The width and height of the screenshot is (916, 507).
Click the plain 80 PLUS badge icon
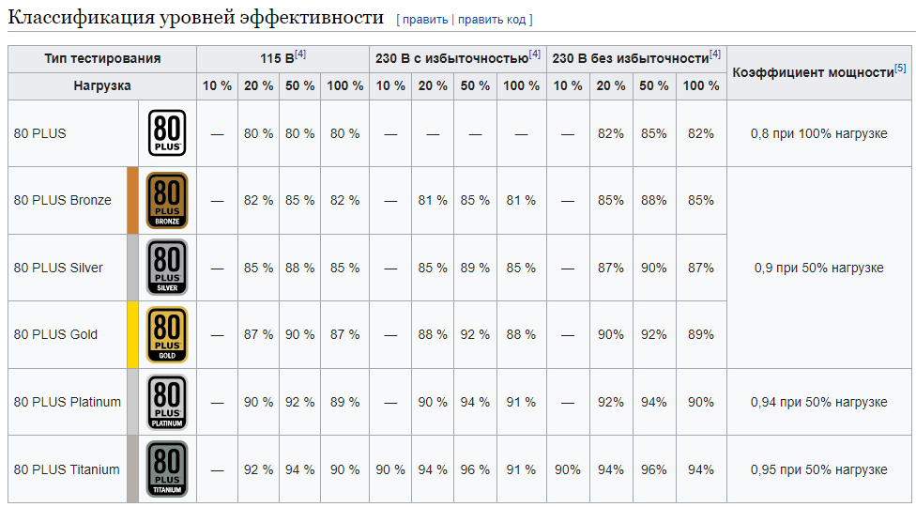pos(167,133)
